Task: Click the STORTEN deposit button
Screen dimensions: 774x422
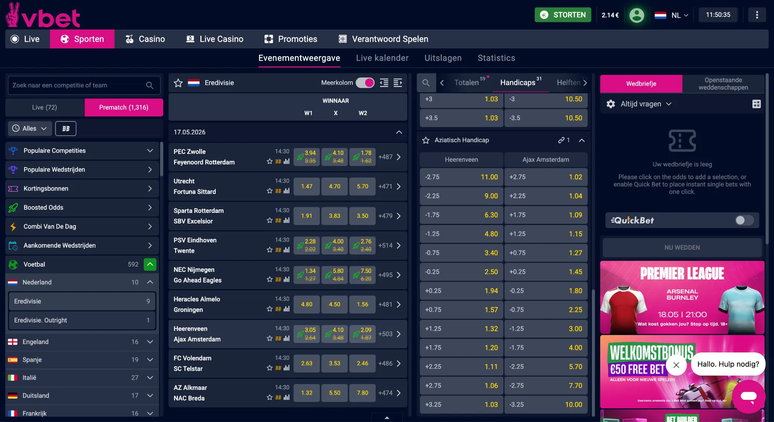Action: tap(563, 15)
